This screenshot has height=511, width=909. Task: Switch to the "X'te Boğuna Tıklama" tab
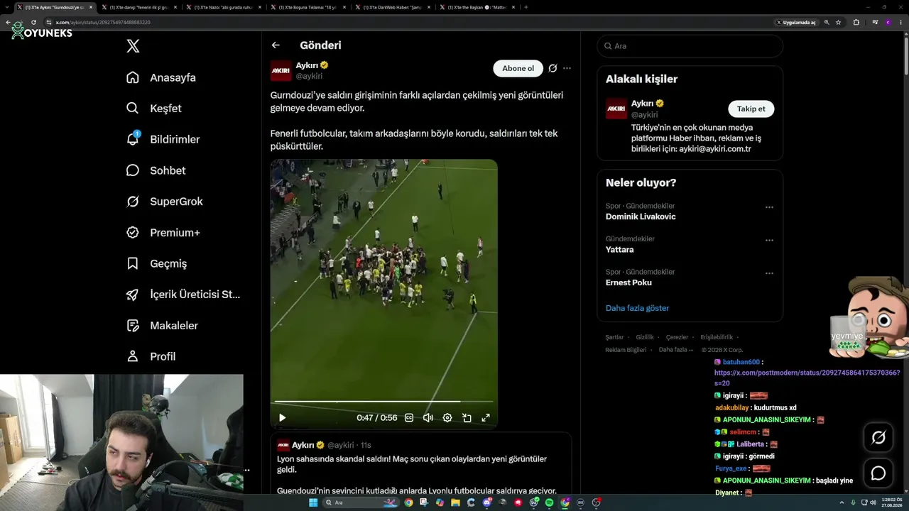(307, 7)
